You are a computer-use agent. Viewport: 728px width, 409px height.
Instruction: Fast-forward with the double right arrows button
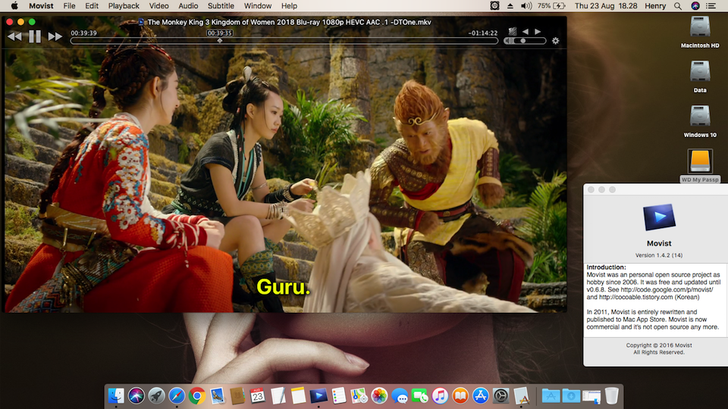pos(55,36)
